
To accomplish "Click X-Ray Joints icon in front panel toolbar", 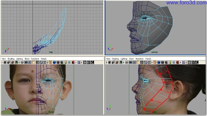I will pyautogui.click(x=92, y=63).
